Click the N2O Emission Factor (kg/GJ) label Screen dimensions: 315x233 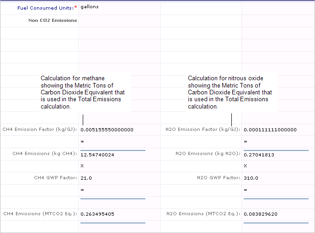(x=203, y=129)
